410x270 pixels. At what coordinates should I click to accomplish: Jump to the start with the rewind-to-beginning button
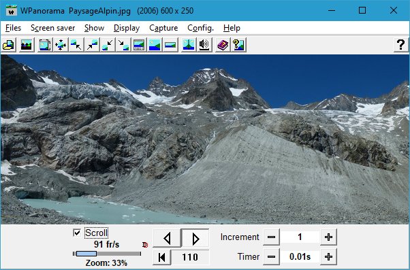[161, 257]
